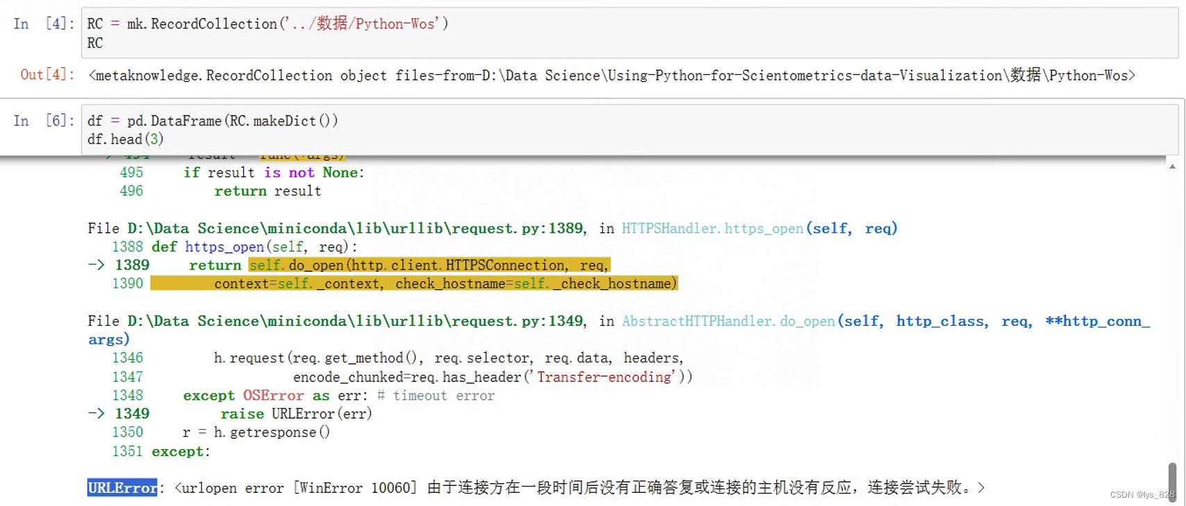
Task: Click the 'check_hostname=self._check_hostname' line 1390
Action: tap(445, 283)
